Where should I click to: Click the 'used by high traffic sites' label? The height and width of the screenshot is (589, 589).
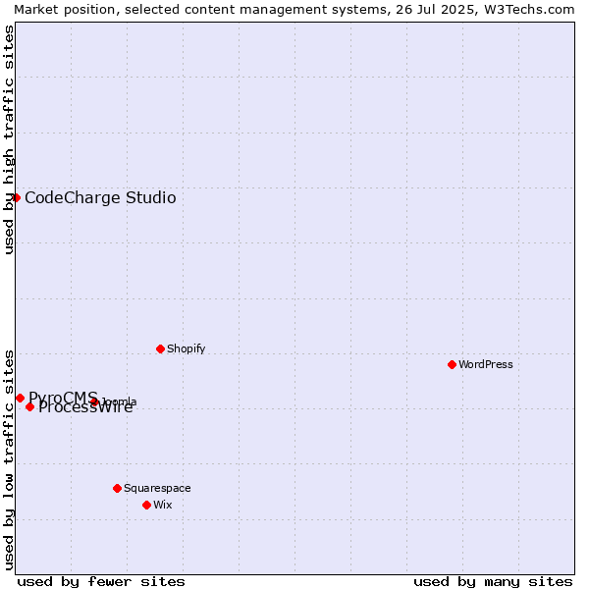[8, 139]
